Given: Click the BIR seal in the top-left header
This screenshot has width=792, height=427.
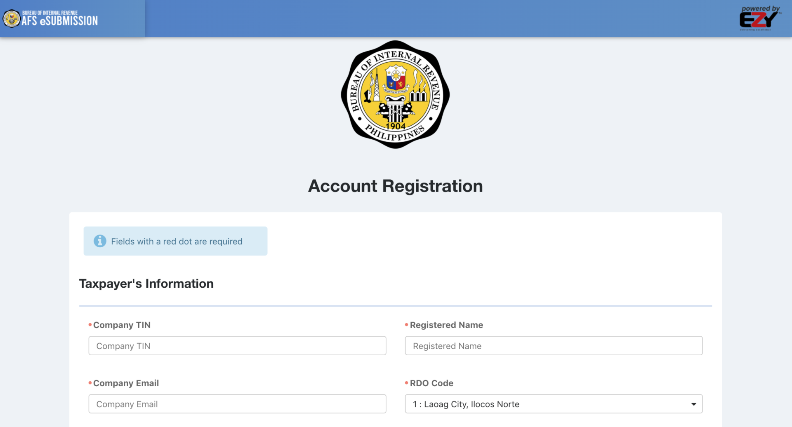Looking at the screenshot, I should 12,19.
